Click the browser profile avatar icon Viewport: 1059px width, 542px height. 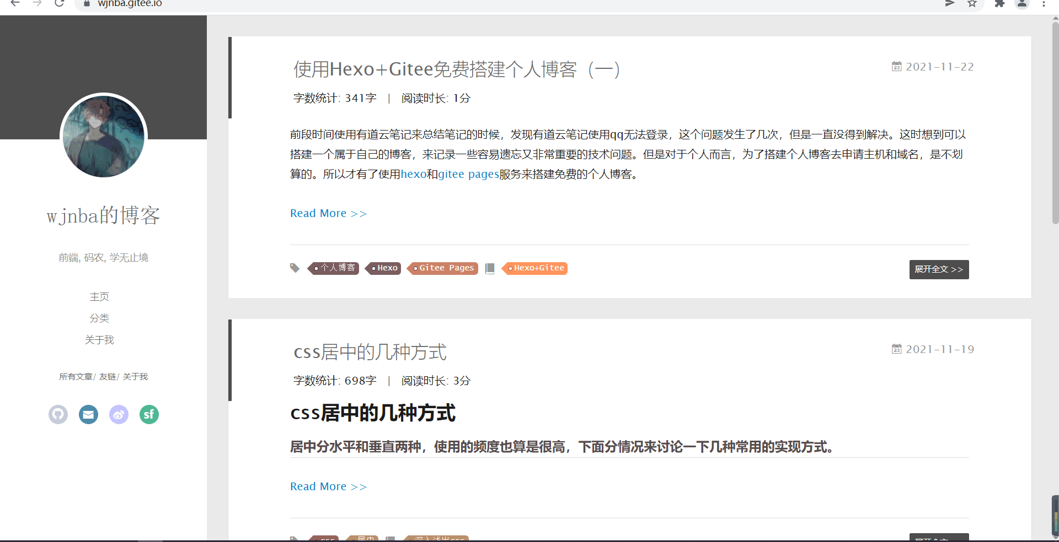click(1022, 4)
